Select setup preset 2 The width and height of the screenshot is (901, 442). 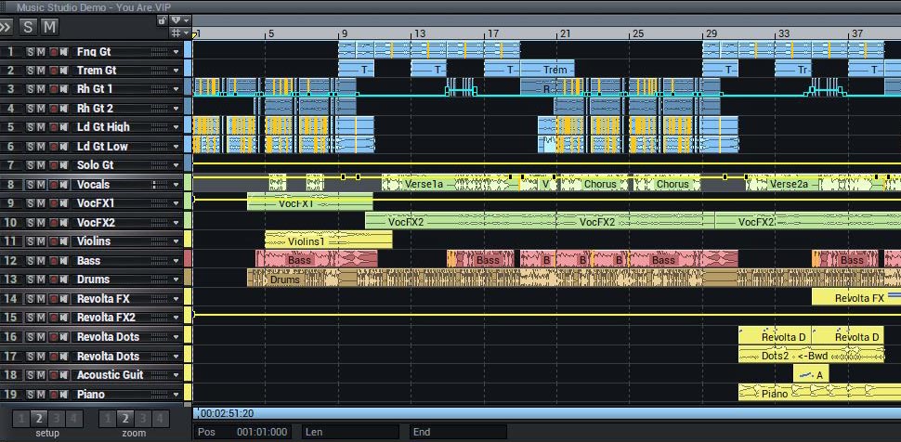point(38,419)
